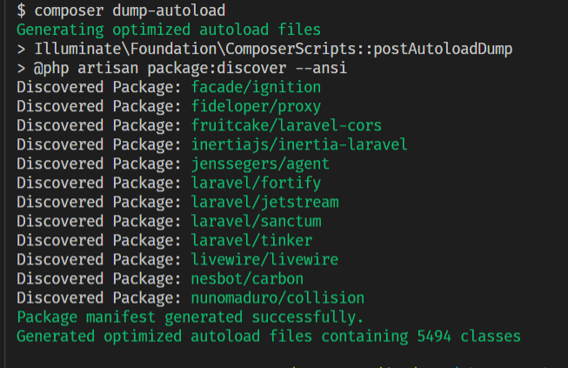Click the fideloper/proxy package name
The width and height of the screenshot is (568, 368).
tap(256, 106)
